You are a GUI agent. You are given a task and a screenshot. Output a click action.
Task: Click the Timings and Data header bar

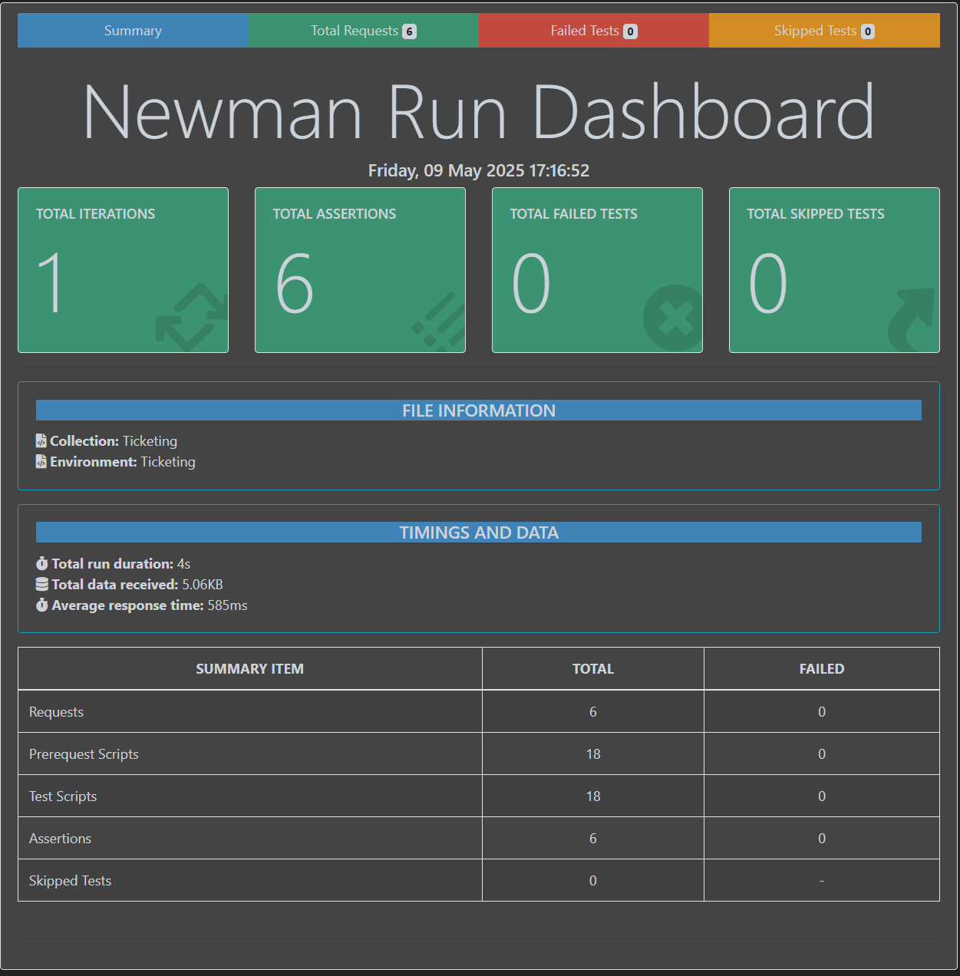479,533
